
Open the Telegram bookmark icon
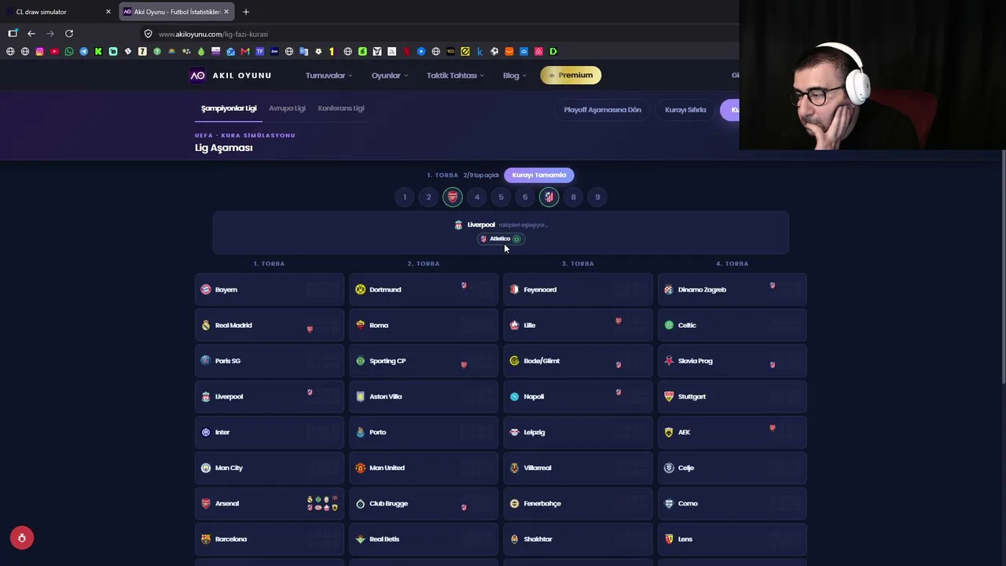click(84, 52)
